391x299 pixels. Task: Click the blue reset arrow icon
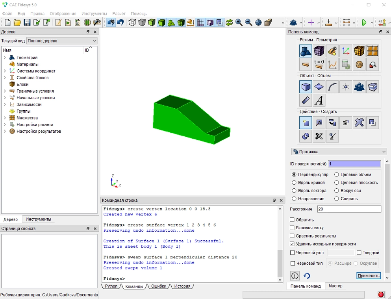[x=307, y=276]
